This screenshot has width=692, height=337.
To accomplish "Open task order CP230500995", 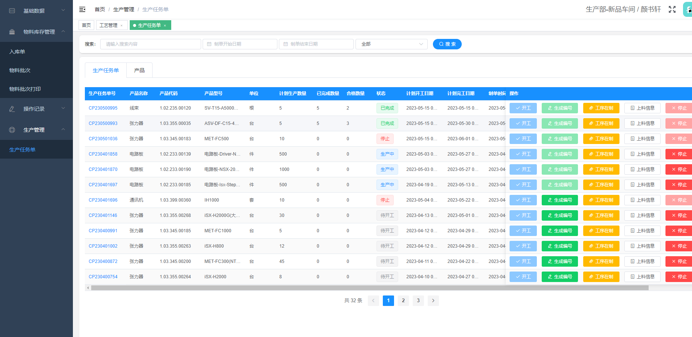I will click(x=103, y=108).
